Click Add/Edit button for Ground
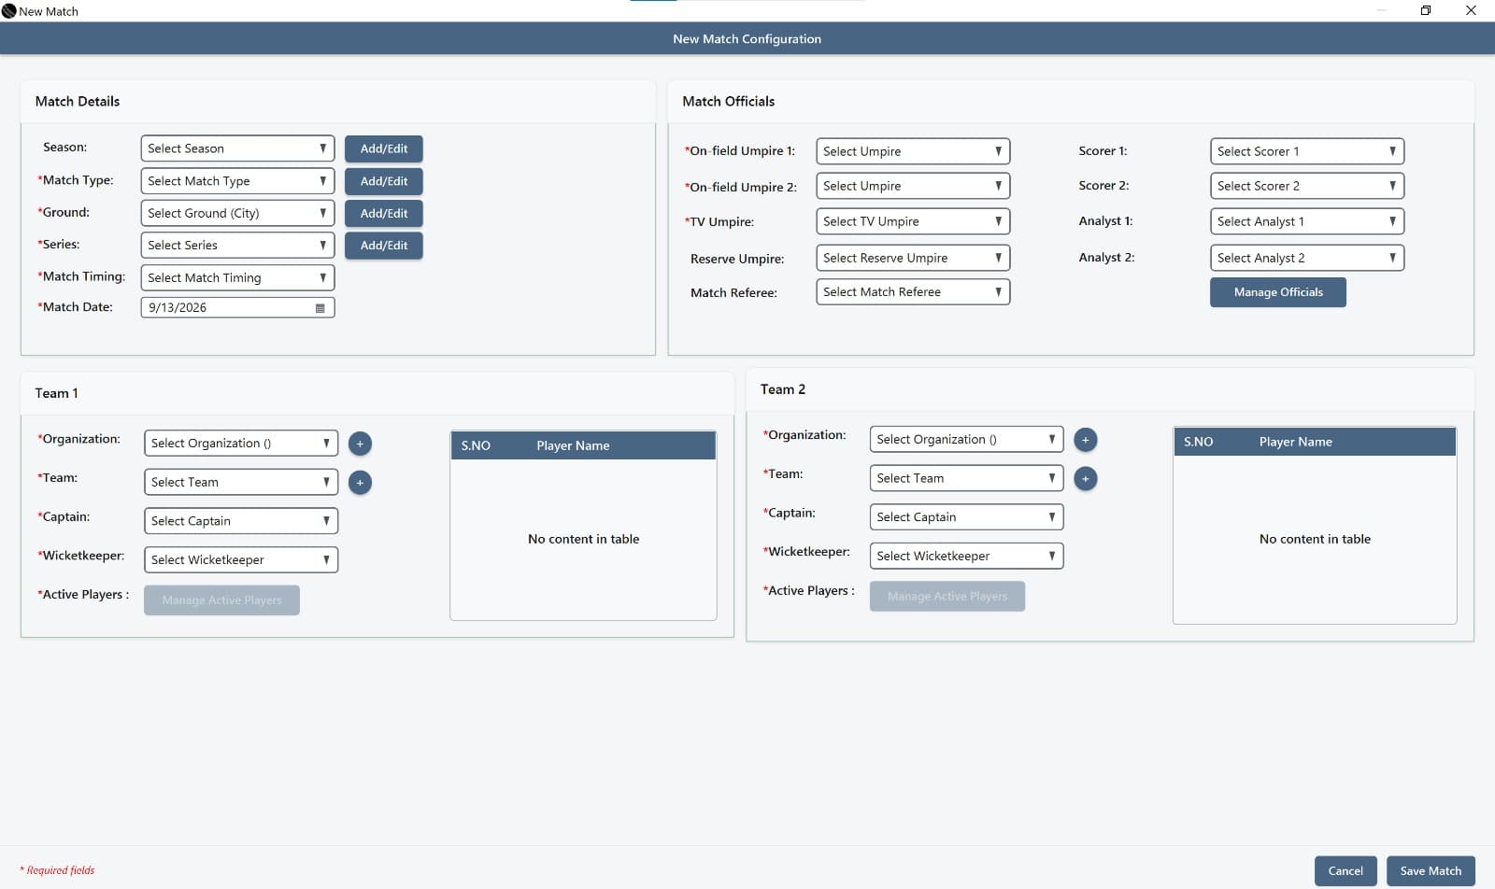This screenshot has width=1495, height=889. pyautogui.click(x=384, y=214)
